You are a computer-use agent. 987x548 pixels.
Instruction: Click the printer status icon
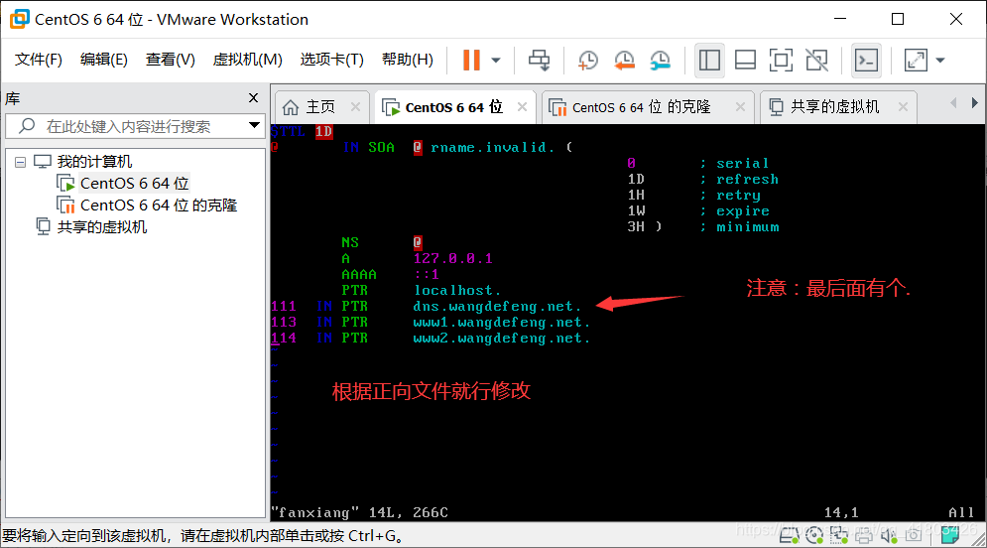pyautogui.click(x=864, y=535)
